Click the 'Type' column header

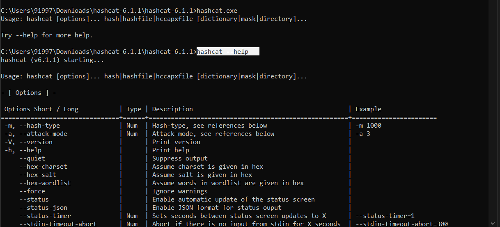pyautogui.click(x=134, y=109)
